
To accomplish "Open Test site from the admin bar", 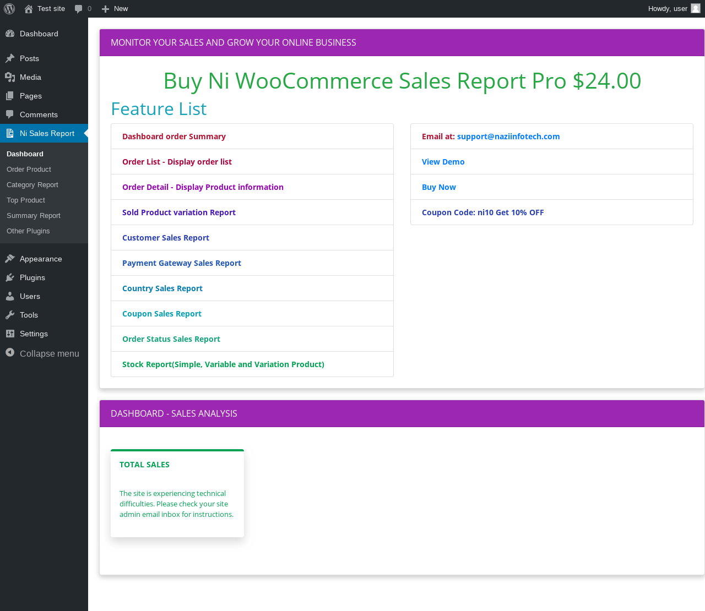I will click(x=45, y=9).
